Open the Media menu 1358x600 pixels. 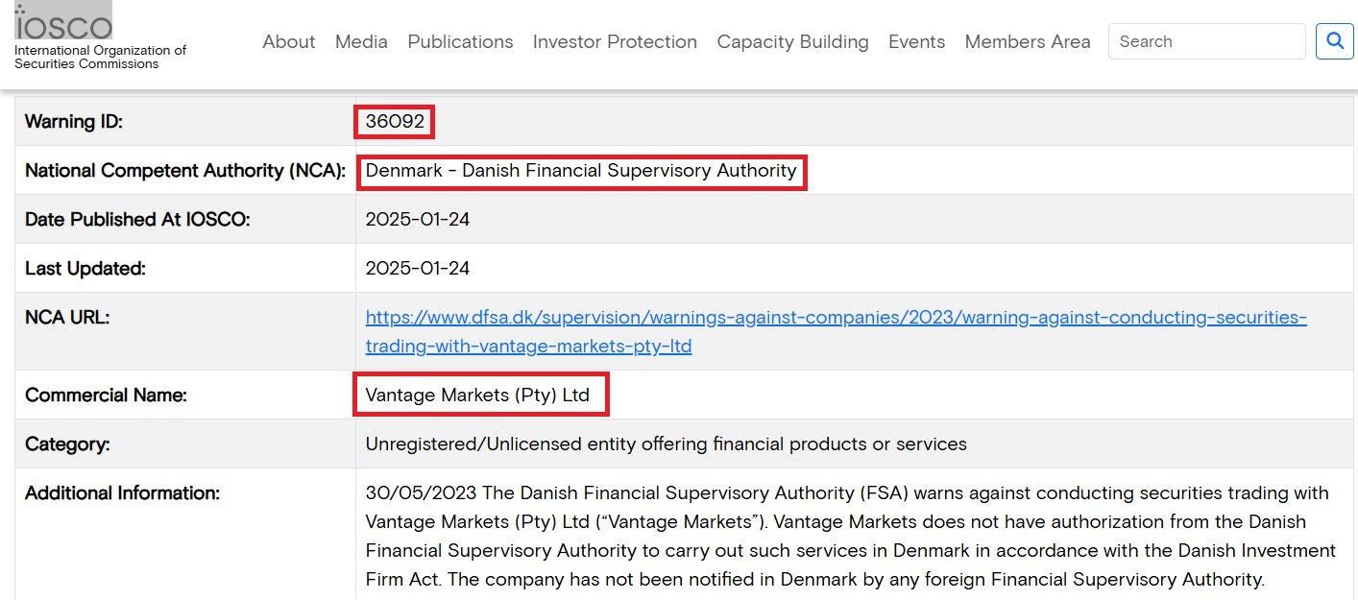360,41
